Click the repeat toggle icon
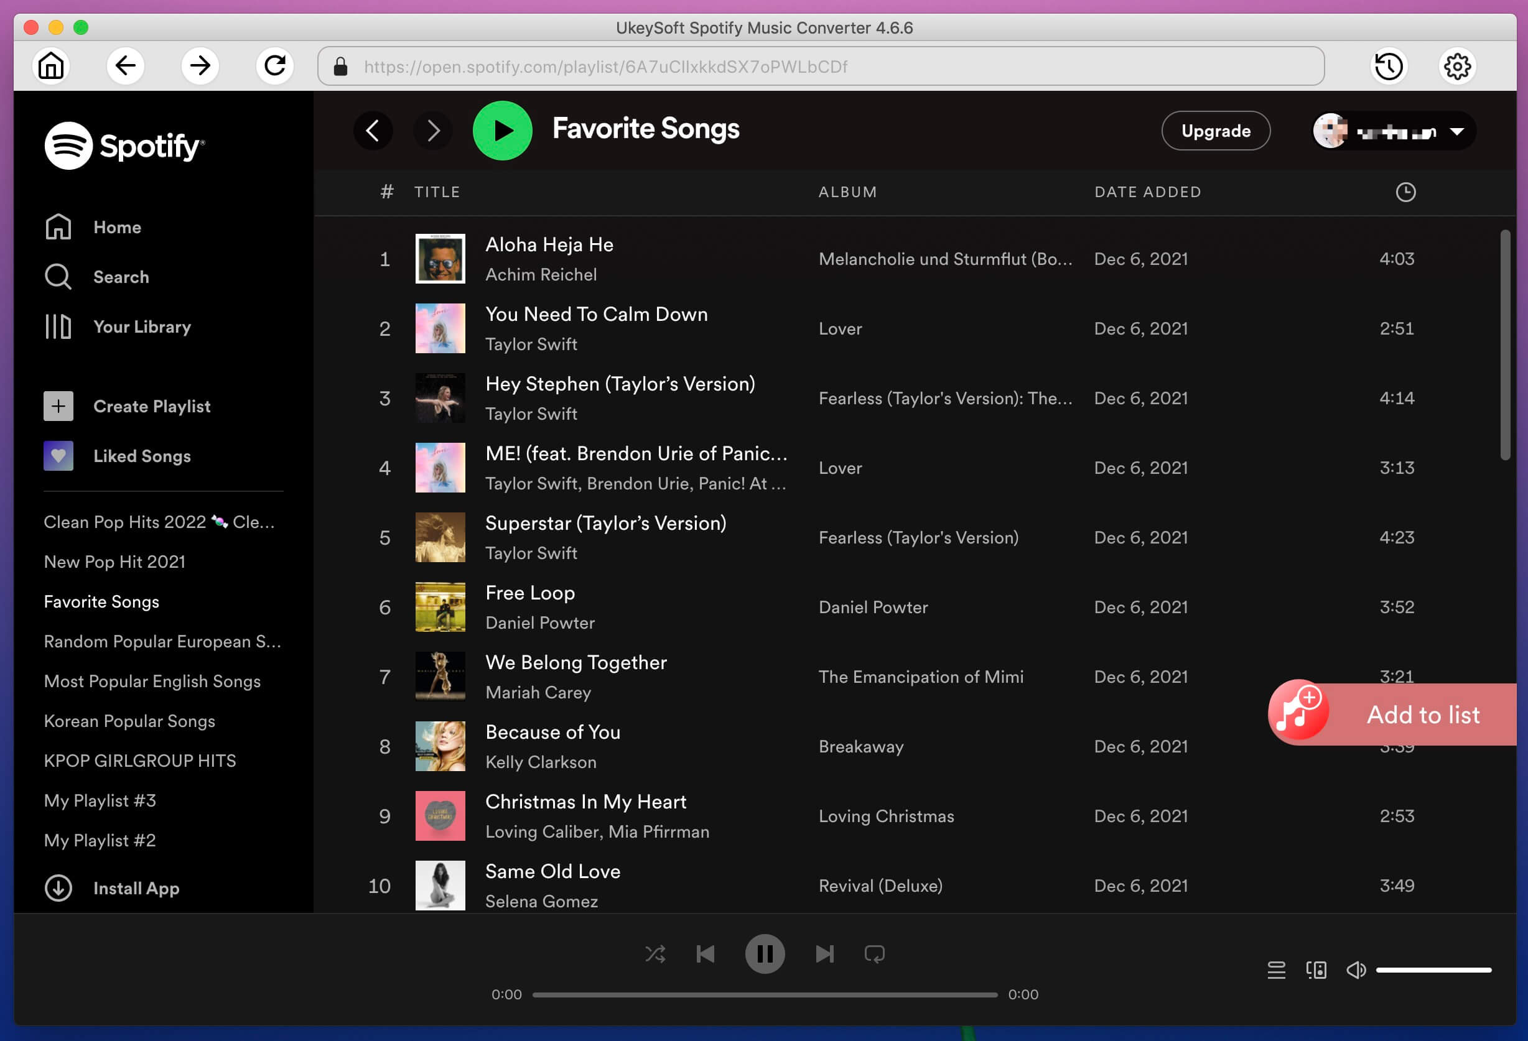The image size is (1528, 1041). (874, 953)
